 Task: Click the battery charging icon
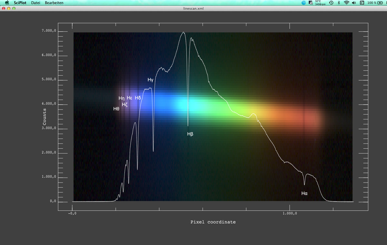point(380,3)
